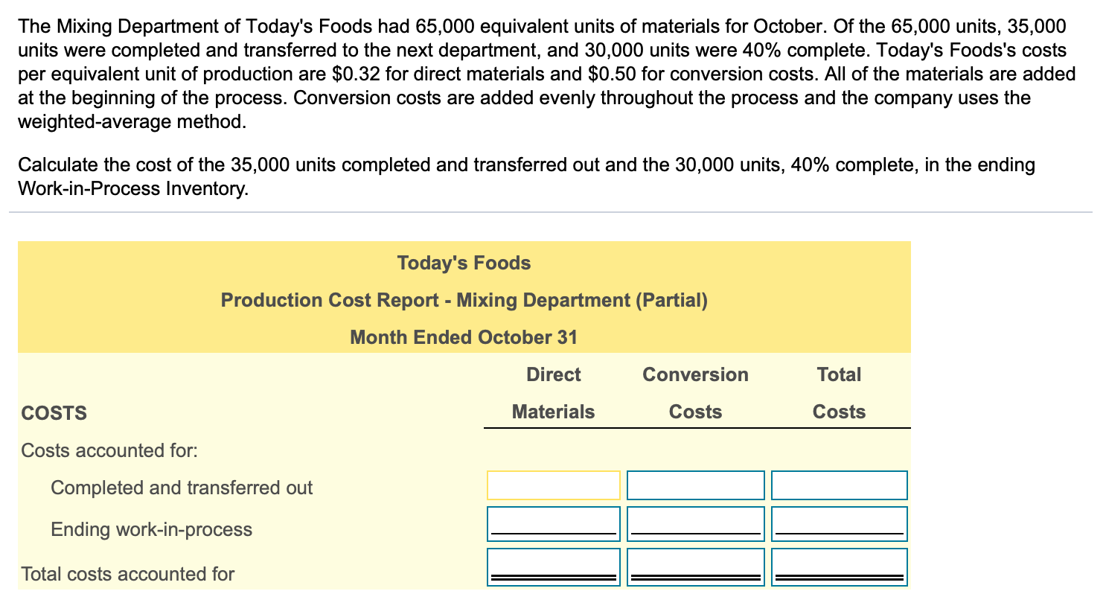Select Total Costs field for Ending work-in-process
The width and height of the screenshot is (1106, 594).
pos(840,524)
